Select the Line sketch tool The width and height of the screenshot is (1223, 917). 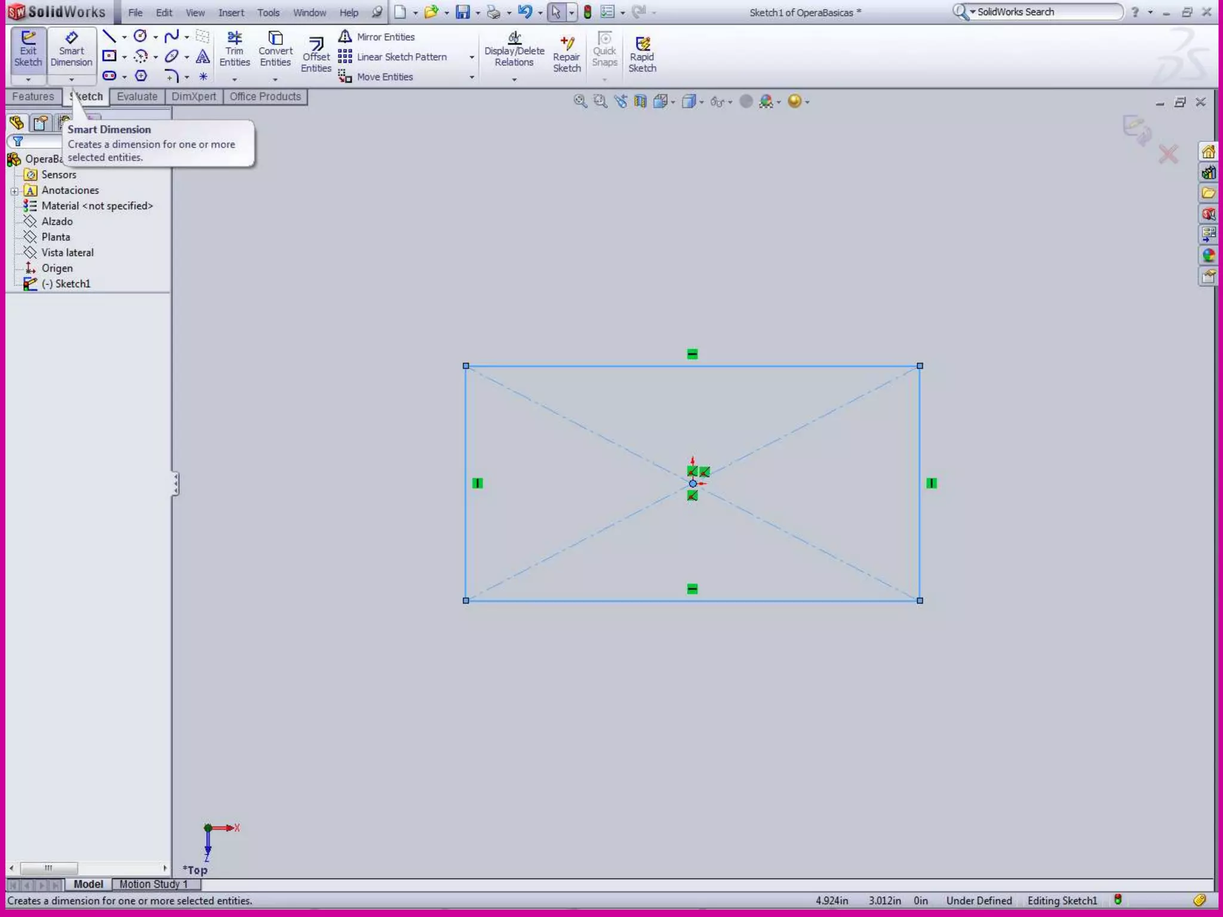(x=109, y=36)
